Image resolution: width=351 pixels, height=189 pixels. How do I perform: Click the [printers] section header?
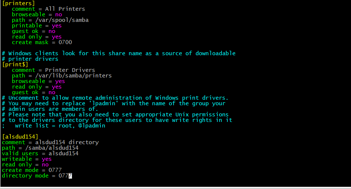pos(18,3)
